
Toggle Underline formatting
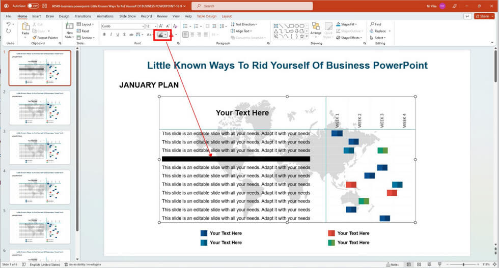point(118,35)
